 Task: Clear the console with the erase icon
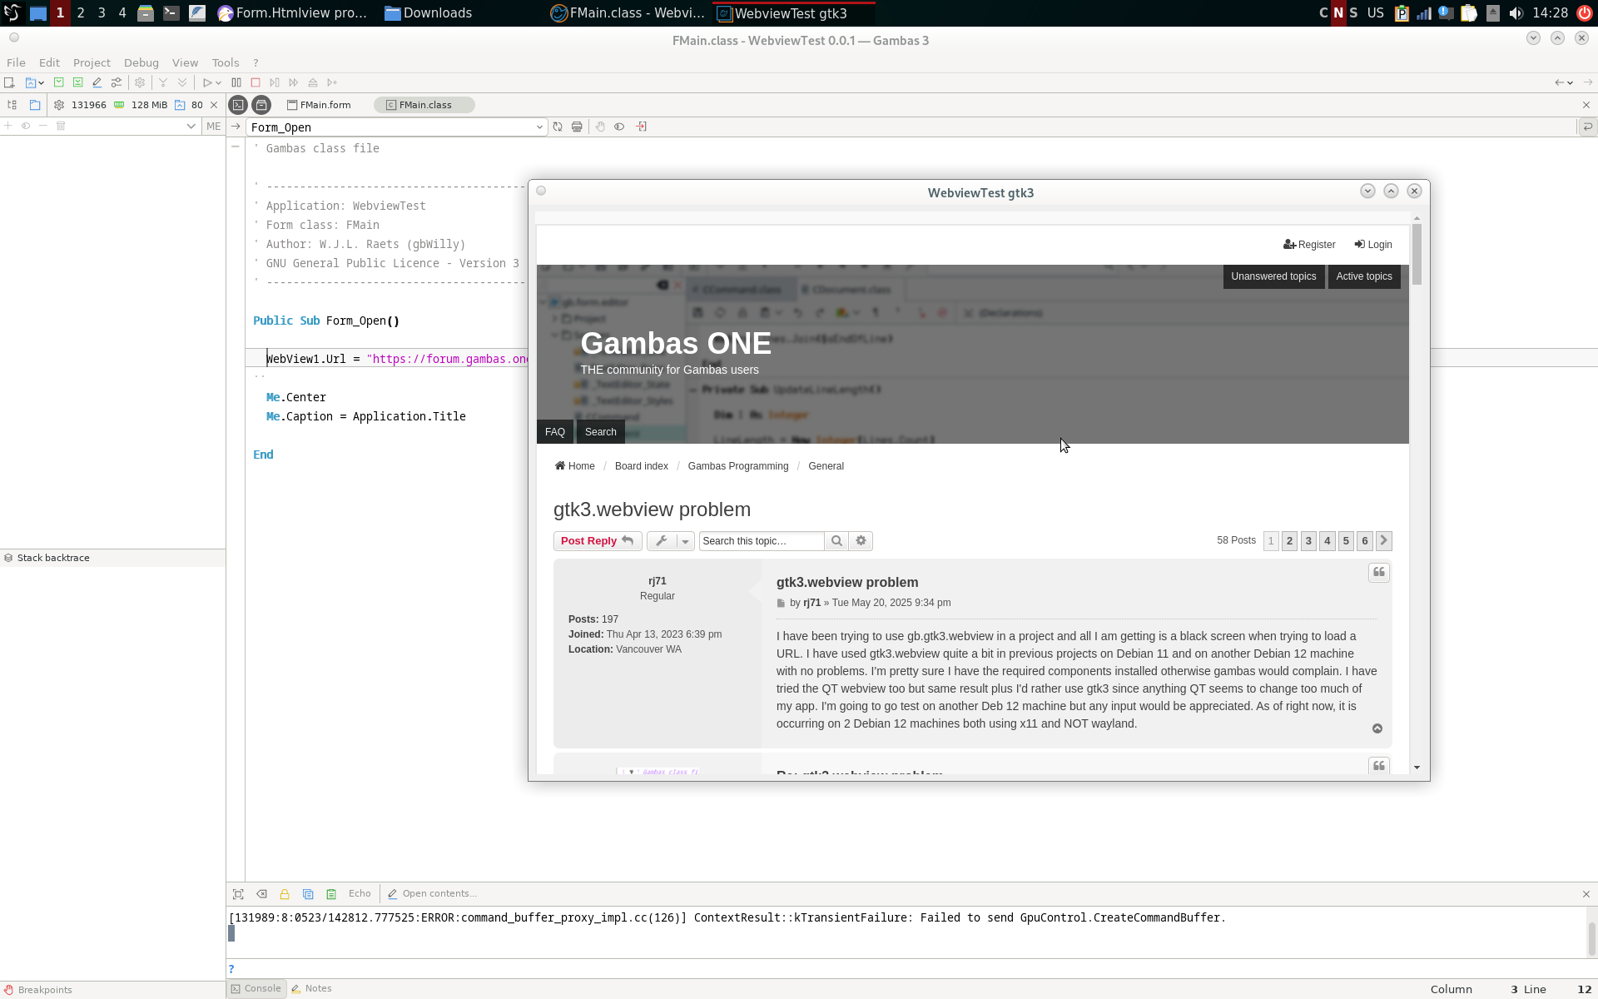(x=261, y=893)
